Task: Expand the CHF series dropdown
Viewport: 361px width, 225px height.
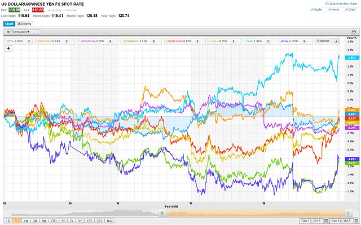Action: point(268,41)
